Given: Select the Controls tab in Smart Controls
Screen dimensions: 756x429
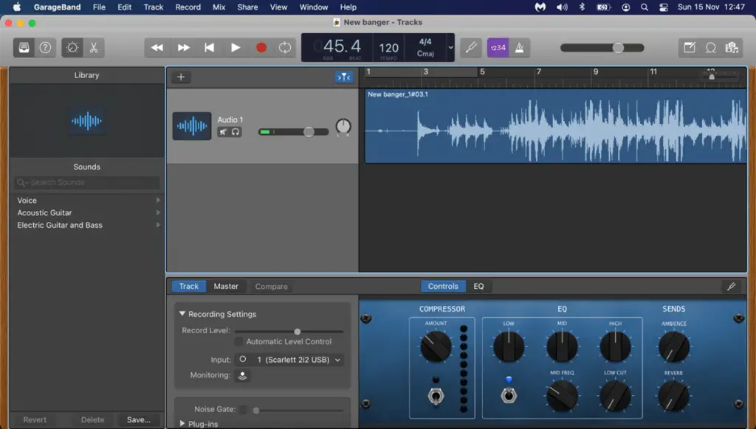Looking at the screenshot, I should click(x=443, y=287).
